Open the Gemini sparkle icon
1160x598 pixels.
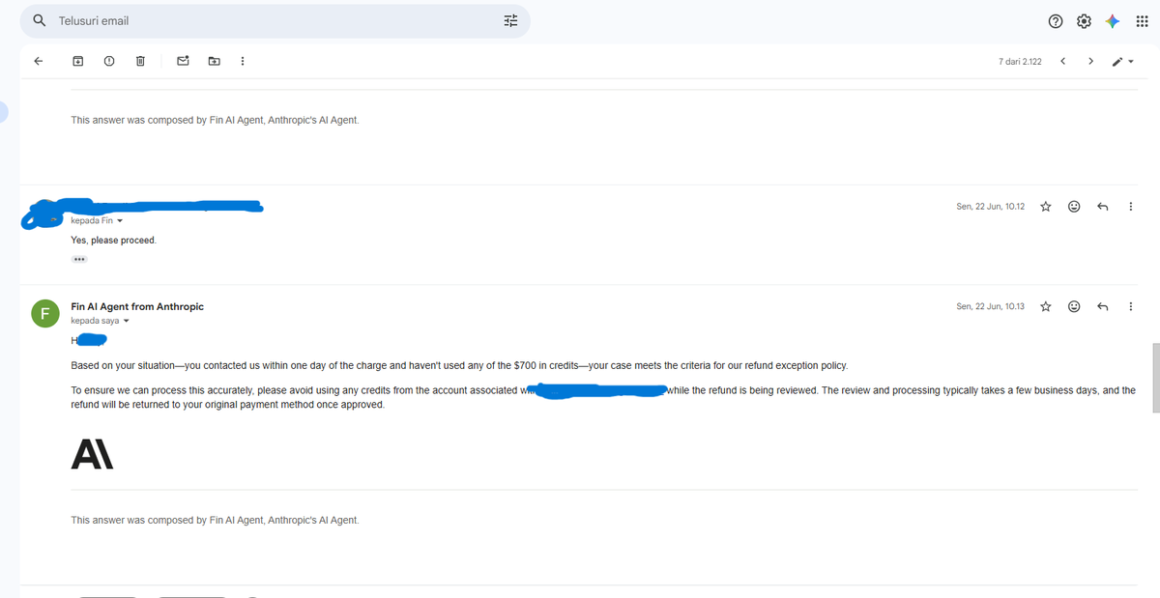pos(1113,21)
